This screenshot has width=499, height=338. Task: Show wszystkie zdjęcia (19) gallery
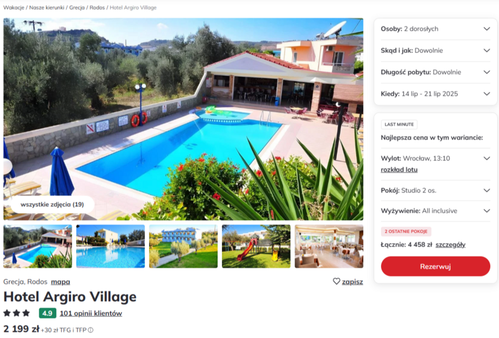coord(52,205)
